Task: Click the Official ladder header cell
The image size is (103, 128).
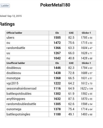Action: coord(27,33)
